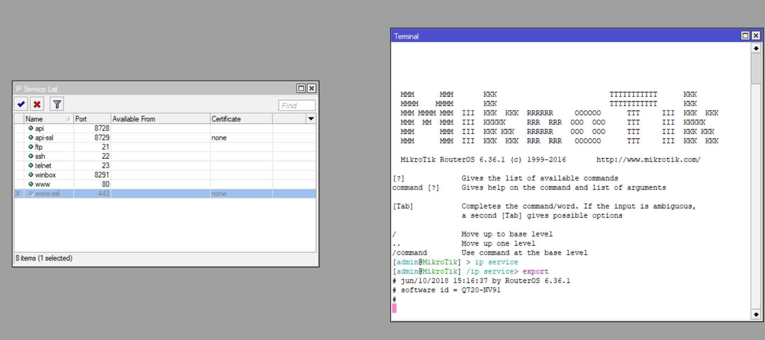Viewport: 765px width, 340px height.
Task: Maximize the Terminal window
Action: (x=745, y=35)
